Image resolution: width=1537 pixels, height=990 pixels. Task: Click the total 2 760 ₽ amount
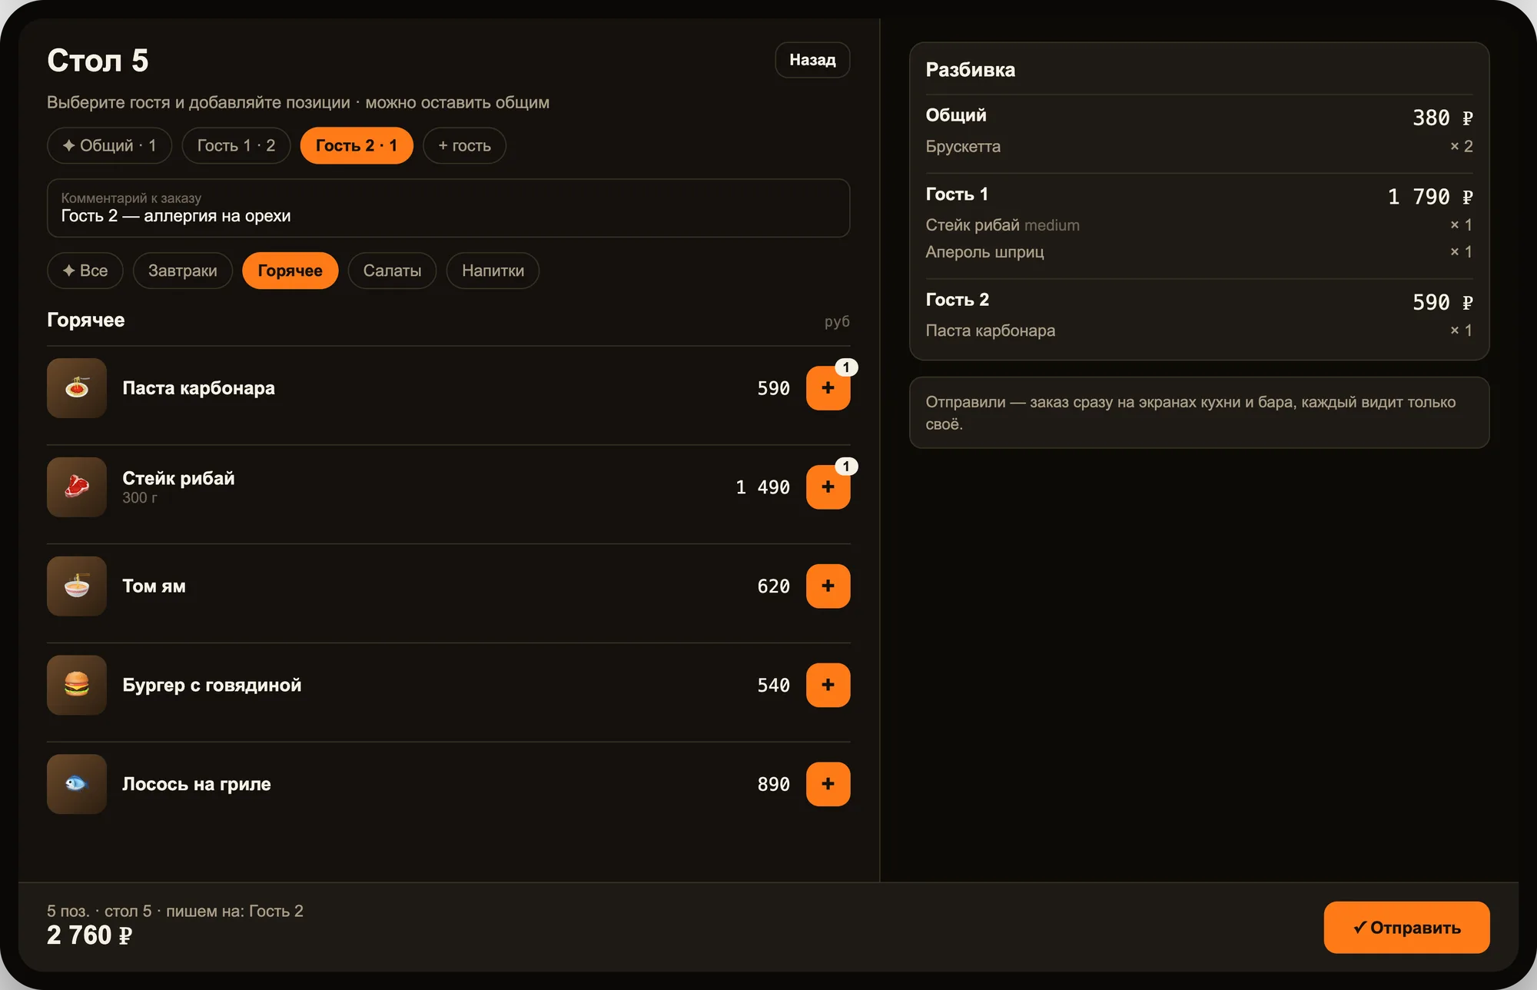click(x=89, y=935)
